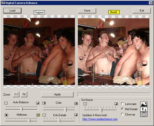Click the De Noiser minimum icon
154x126 pixels.
[85, 104]
